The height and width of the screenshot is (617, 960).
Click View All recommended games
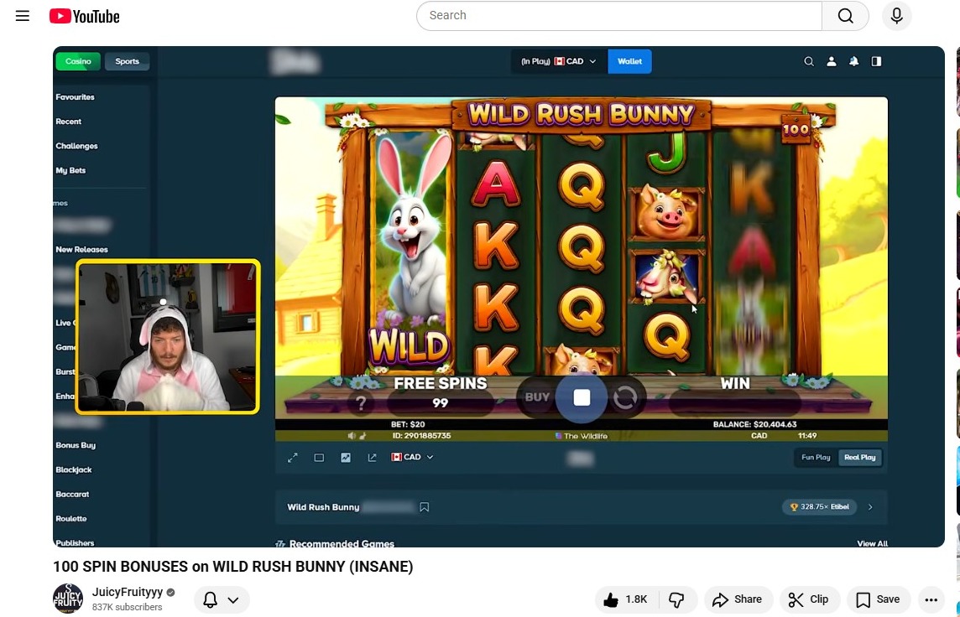(x=873, y=543)
